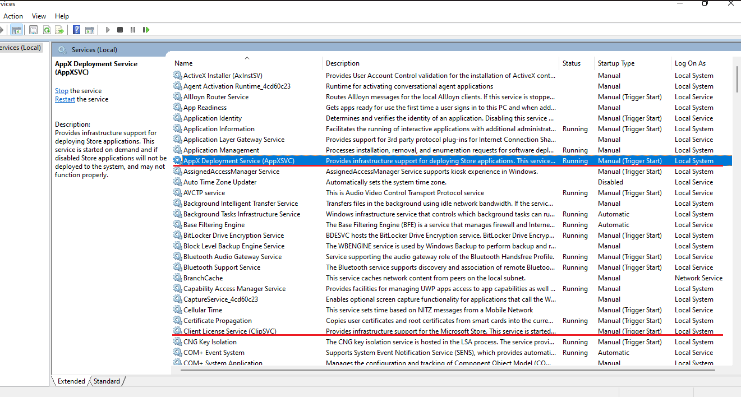Switch to the Standard tab
741x397 pixels.
point(107,381)
